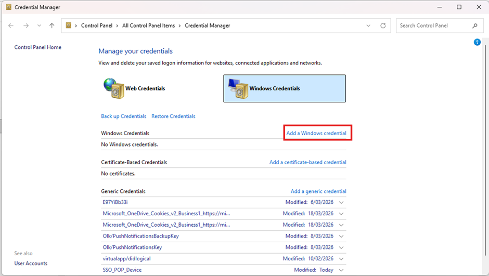This screenshot has height=276, width=489.
Task: Click the blue help question mark icon
Action: (x=477, y=42)
